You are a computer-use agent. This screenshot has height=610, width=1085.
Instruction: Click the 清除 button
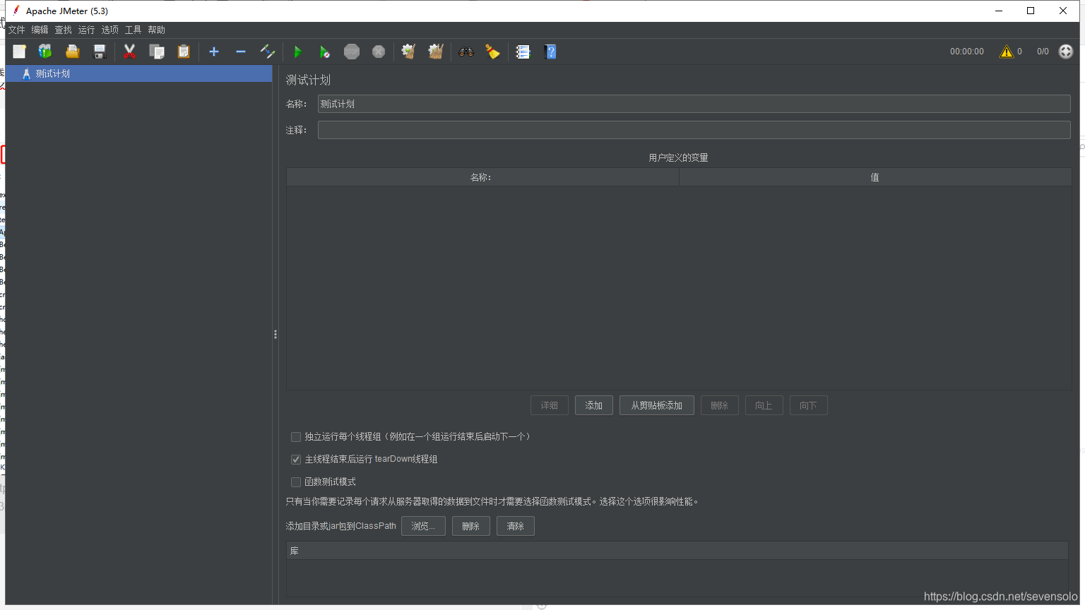(515, 526)
